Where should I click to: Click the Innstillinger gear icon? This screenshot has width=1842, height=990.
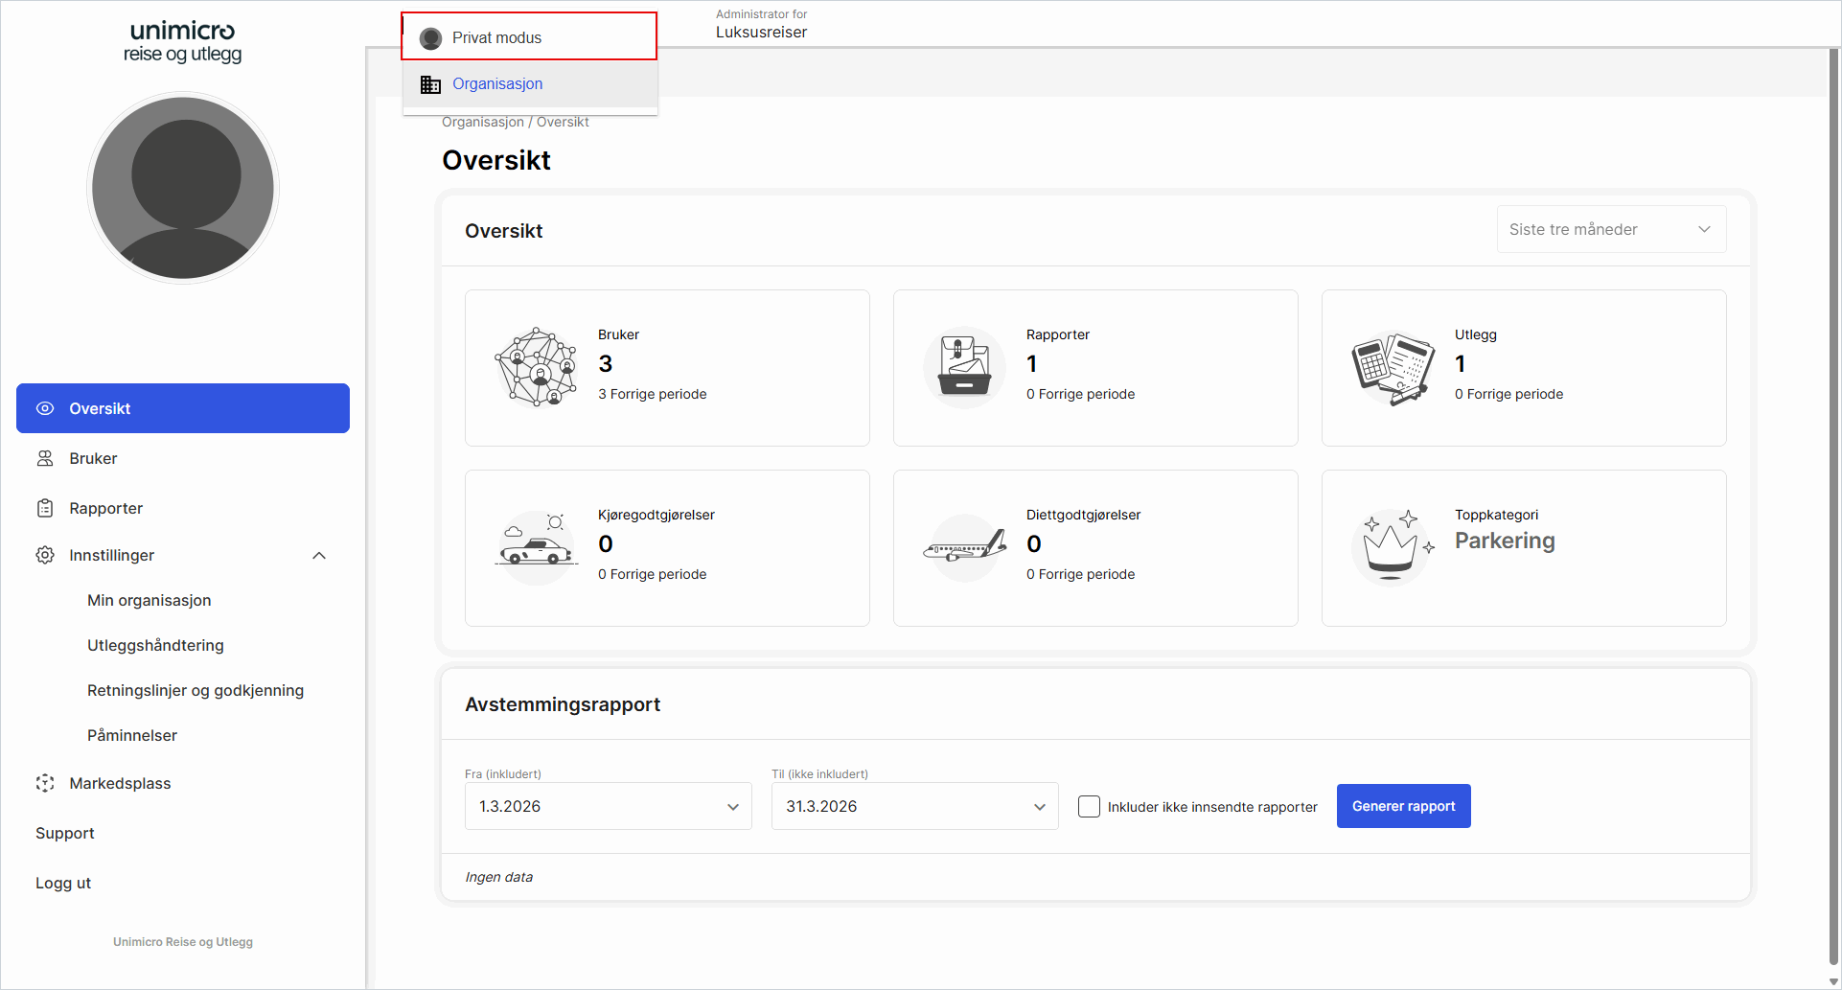[x=45, y=555]
